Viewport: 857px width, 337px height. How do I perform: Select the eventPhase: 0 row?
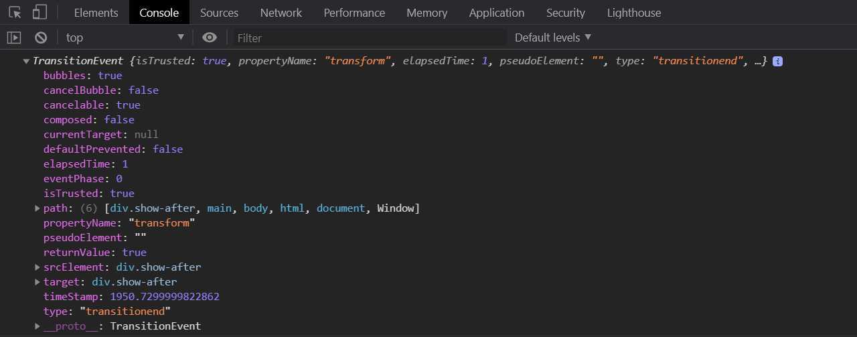tap(83, 179)
